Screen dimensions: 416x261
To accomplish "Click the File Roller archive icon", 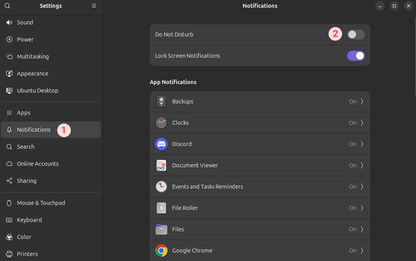I will pos(161,208).
